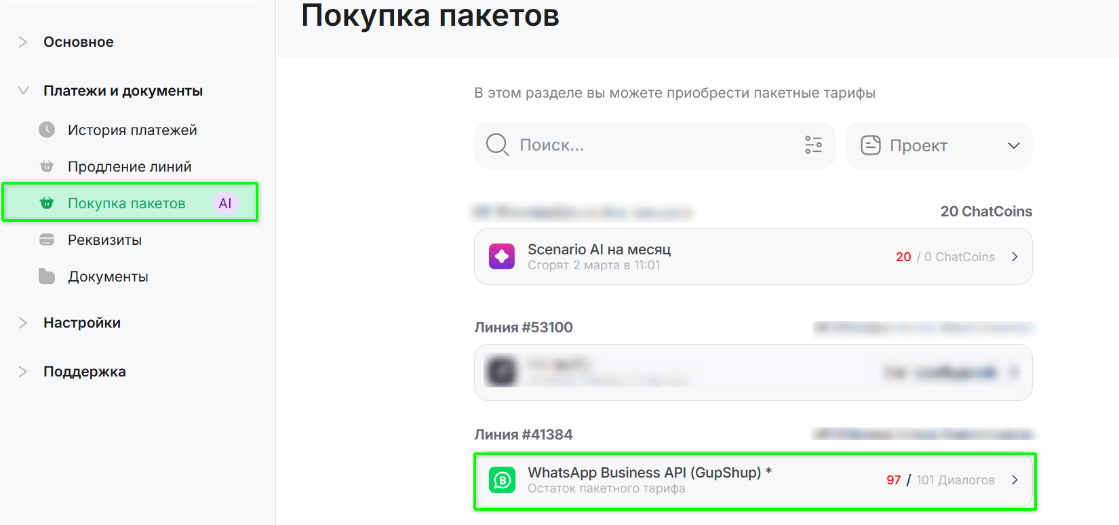Click the AI badge on Покупка пакетов
Screen dimensions: 1119x525
point(225,203)
